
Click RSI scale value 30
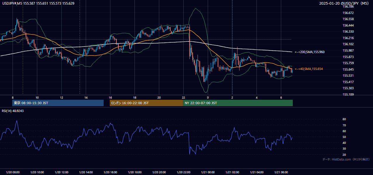[x=344, y=149]
